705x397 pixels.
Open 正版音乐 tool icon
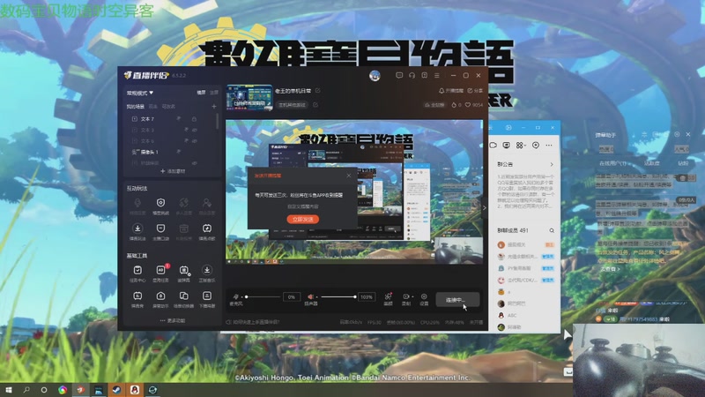coord(207,270)
